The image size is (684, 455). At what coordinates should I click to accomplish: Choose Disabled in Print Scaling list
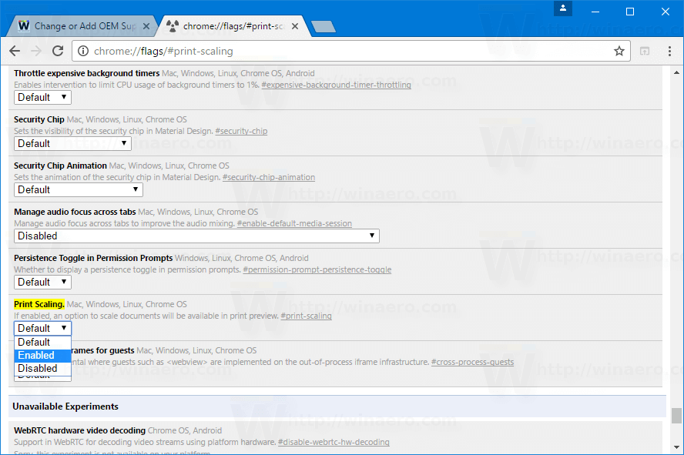tap(42, 368)
